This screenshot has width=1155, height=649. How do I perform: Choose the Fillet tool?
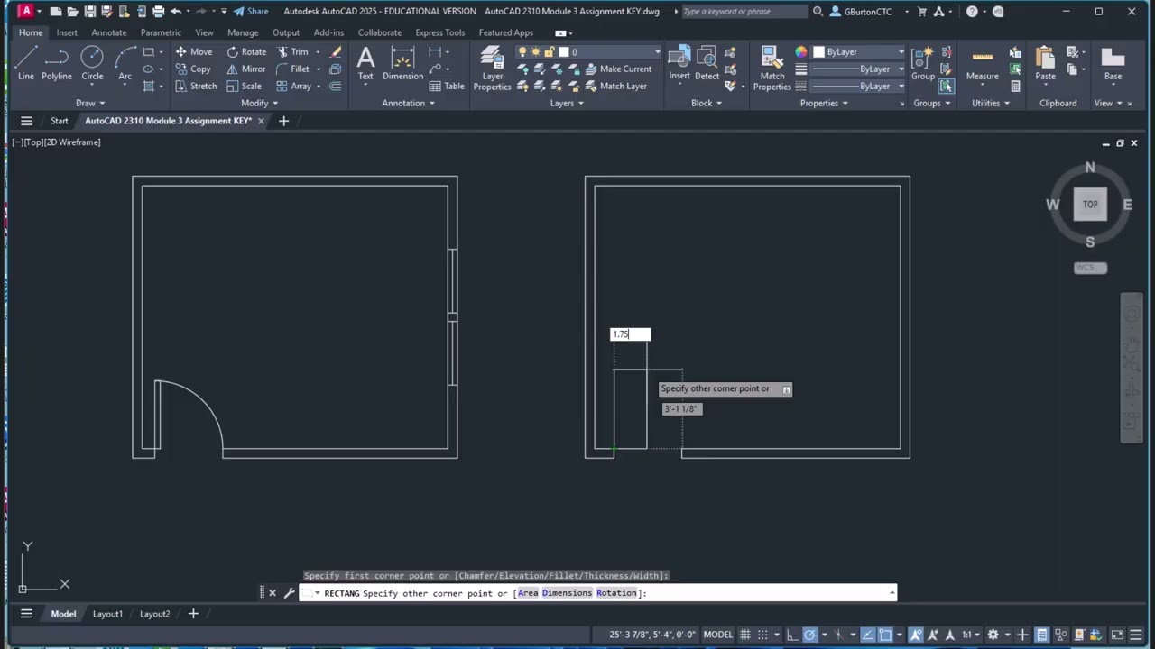pos(292,69)
